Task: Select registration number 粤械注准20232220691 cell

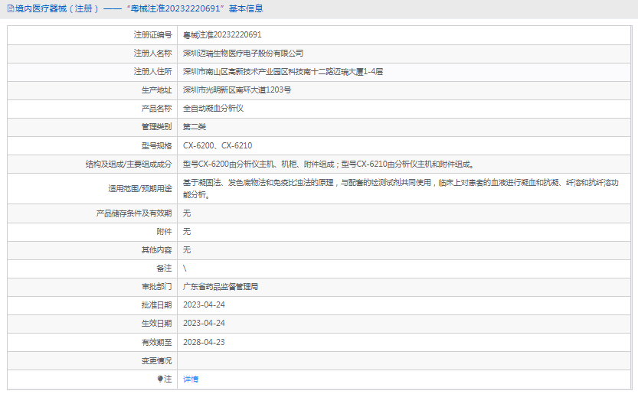Action: 222,35
